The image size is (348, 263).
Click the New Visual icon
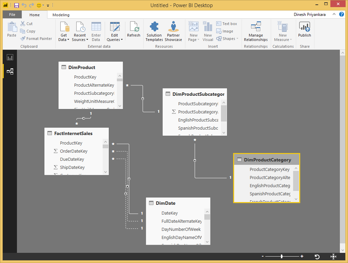click(x=208, y=27)
